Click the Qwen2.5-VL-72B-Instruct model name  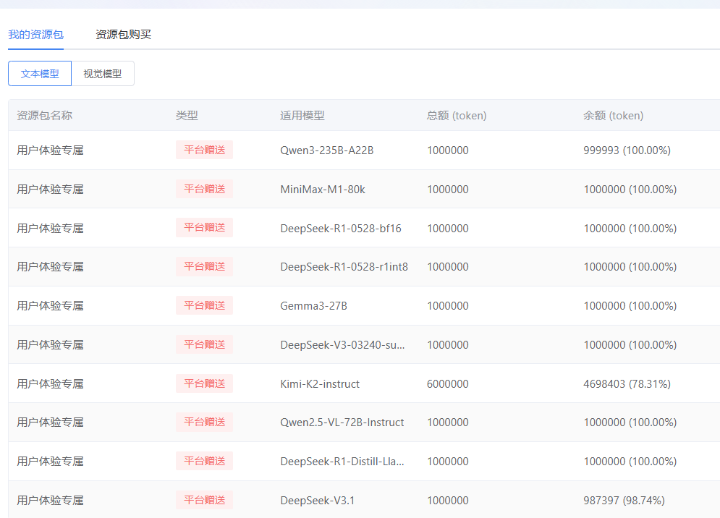(342, 423)
